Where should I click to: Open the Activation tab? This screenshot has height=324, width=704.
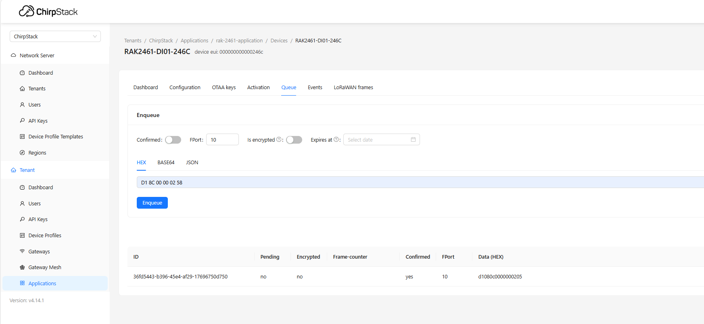tap(259, 88)
